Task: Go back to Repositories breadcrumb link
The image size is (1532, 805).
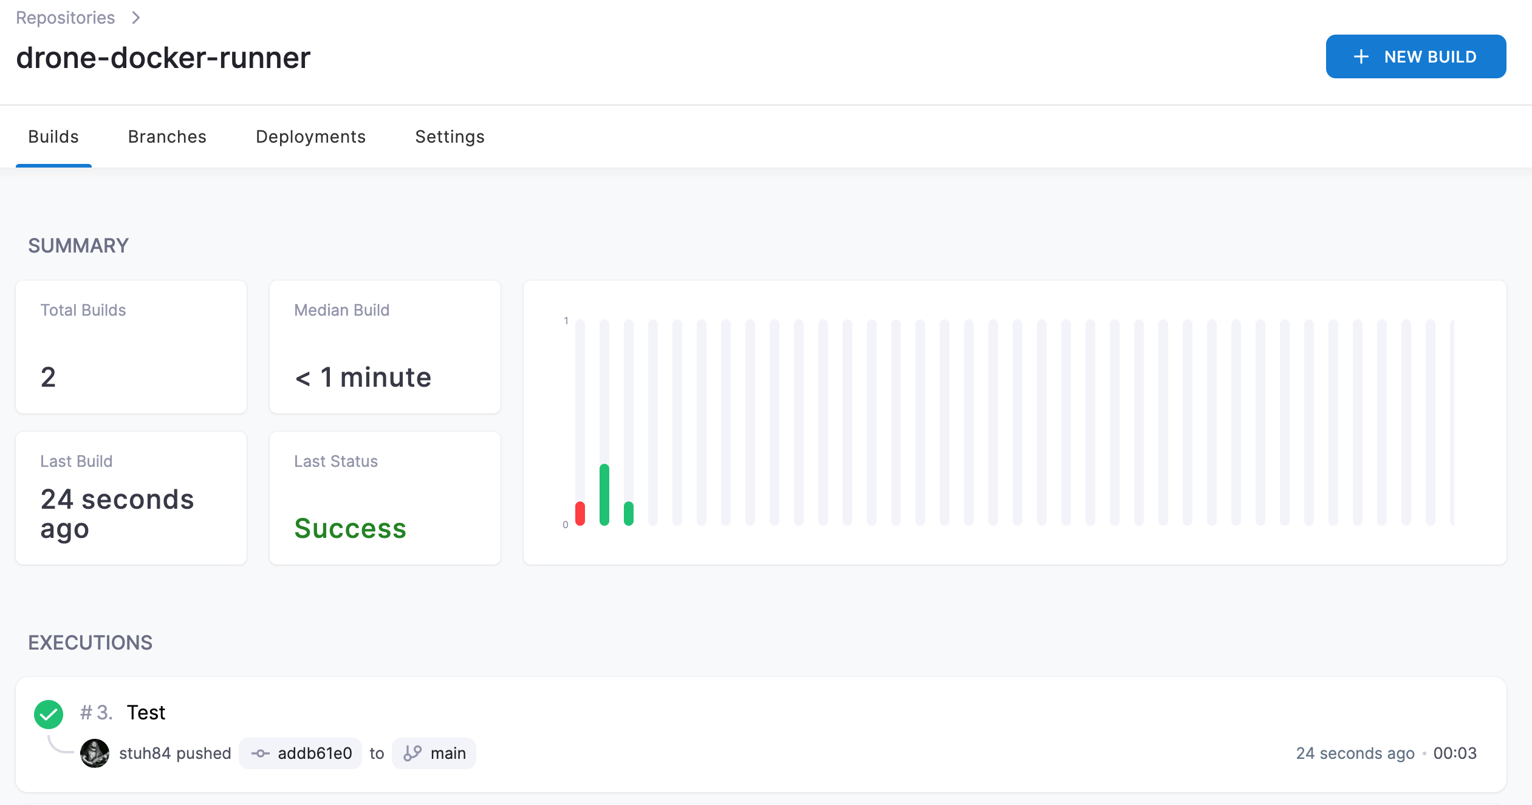Action: coord(65,18)
